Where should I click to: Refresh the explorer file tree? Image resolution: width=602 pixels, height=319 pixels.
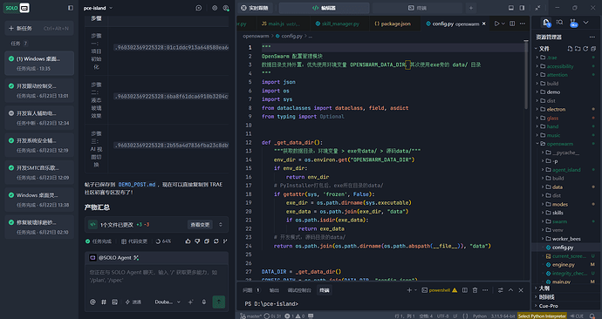point(585,49)
